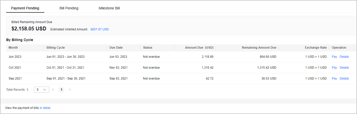Image resolution: width=357 pixels, height=114 pixels.
Task: Pay the Sep 2021 bill
Action: (x=334, y=79)
